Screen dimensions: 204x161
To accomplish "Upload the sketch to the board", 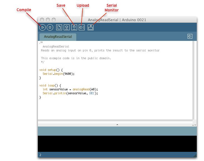I will coord(82,27).
